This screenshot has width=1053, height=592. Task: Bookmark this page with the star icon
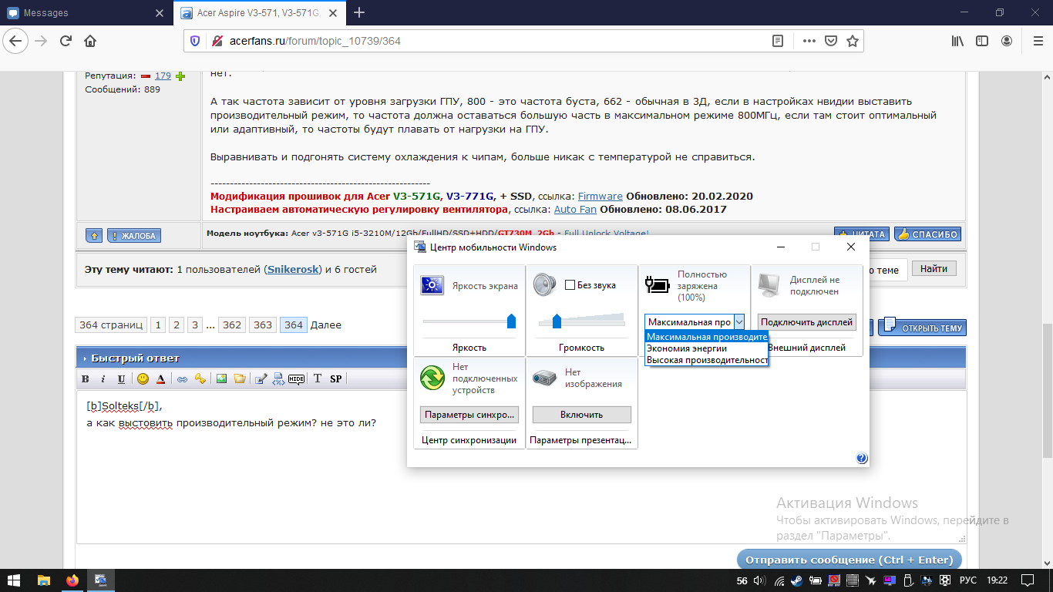click(853, 41)
